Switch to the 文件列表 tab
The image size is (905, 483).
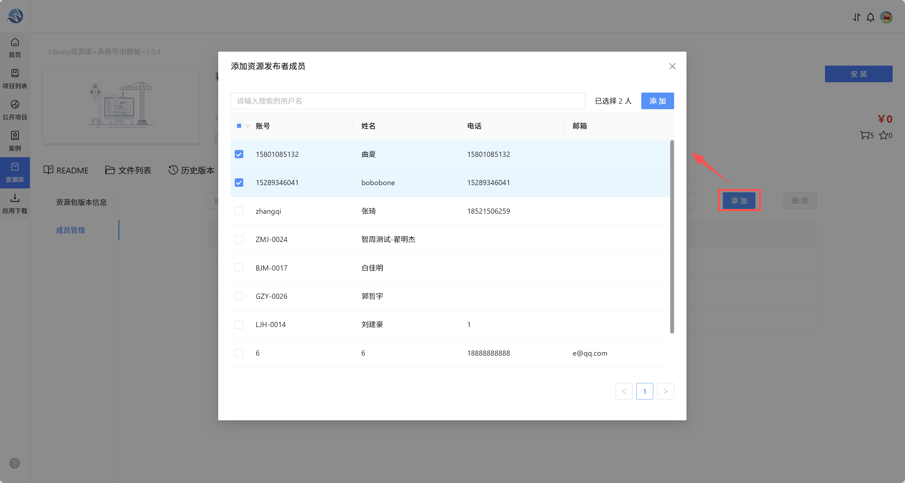click(x=128, y=170)
